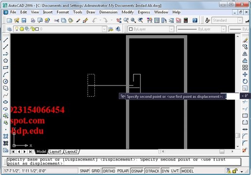
Task: Click the Copy Object modify tool
Action: coord(245,47)
